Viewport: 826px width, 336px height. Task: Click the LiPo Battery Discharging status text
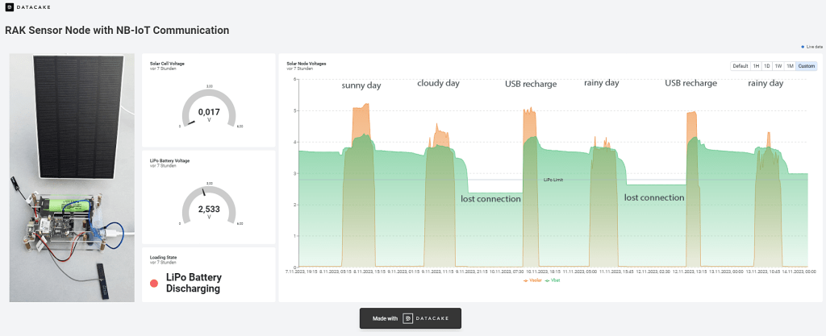point(194,283)
